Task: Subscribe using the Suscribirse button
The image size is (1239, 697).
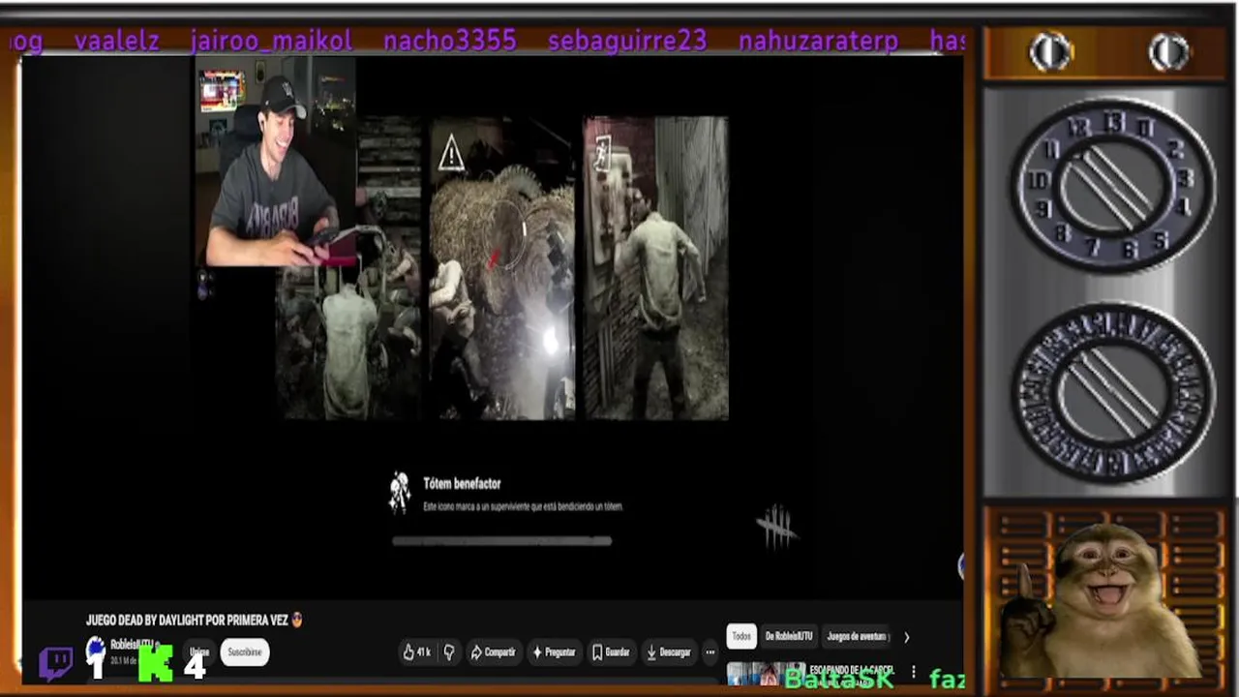Action: (x=245, y=652)
